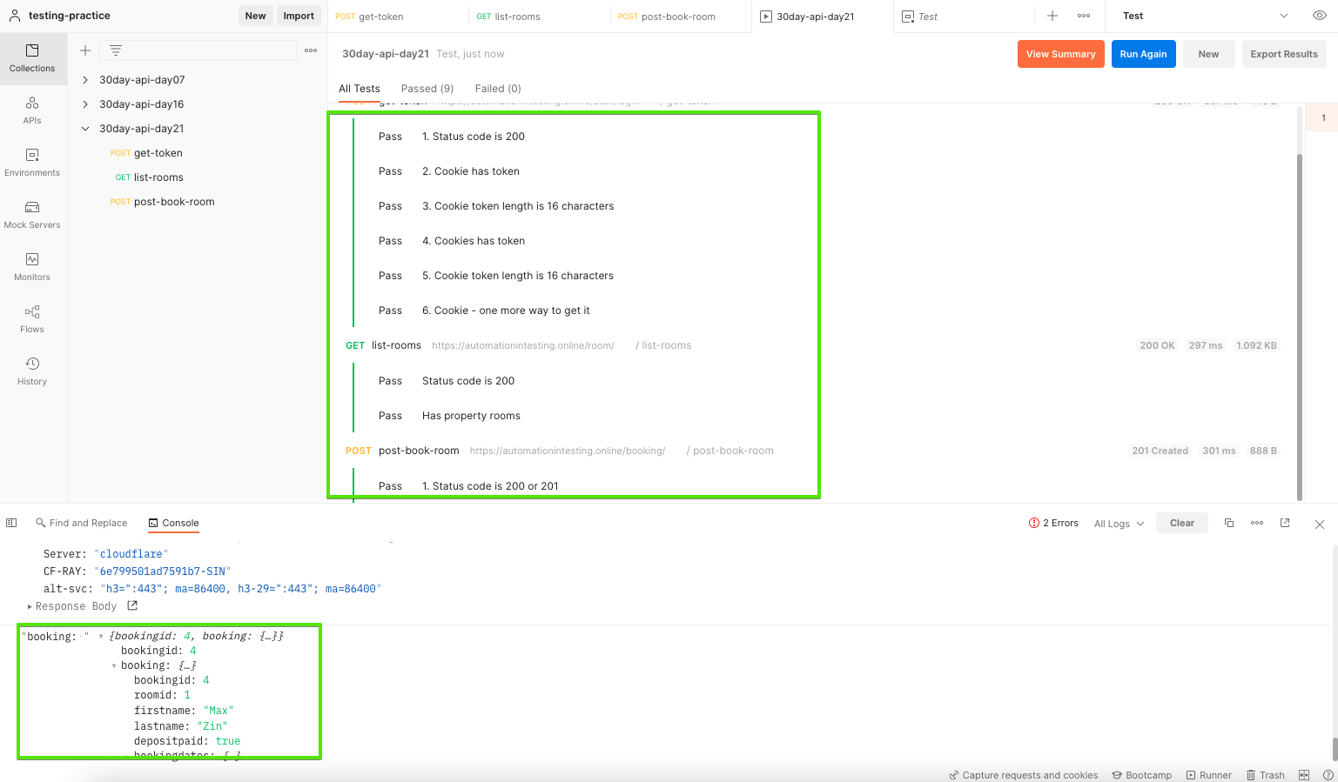
Task: Select the Console tab
Action: pos(173,523)
